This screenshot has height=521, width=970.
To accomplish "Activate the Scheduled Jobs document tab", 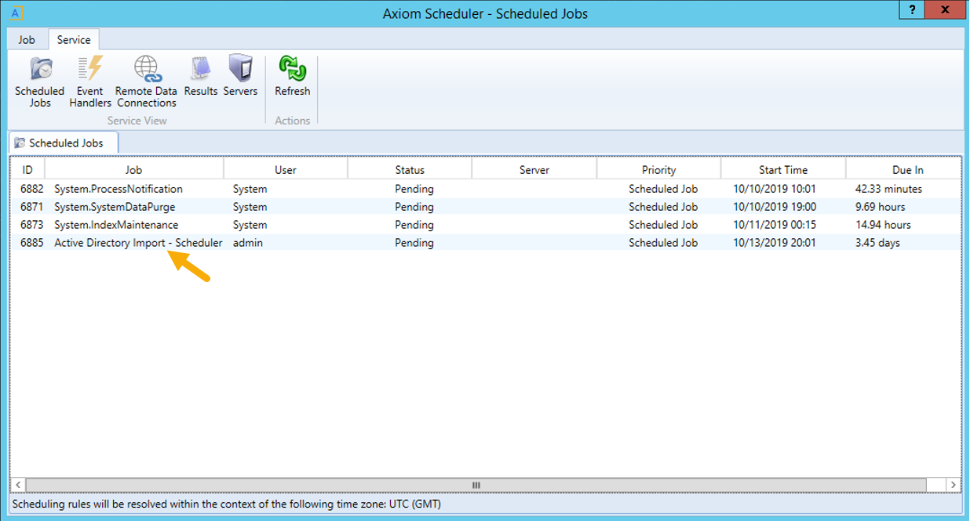I will (x=64, y=143).
